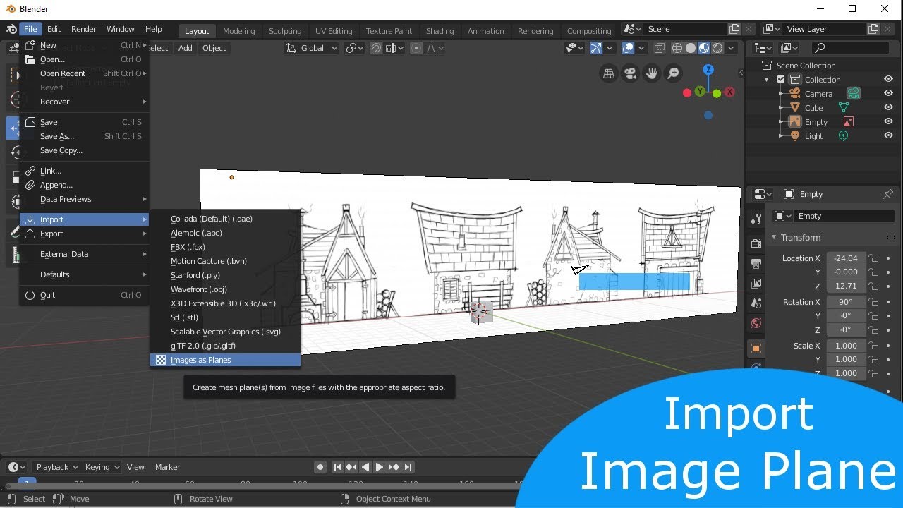Click the Cube mesh data icon in outliner
Viewport: 903px width, 508px height.
[x=843, y=108]
